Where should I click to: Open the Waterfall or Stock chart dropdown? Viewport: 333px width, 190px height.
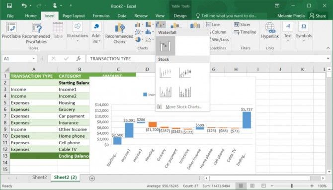161,25
